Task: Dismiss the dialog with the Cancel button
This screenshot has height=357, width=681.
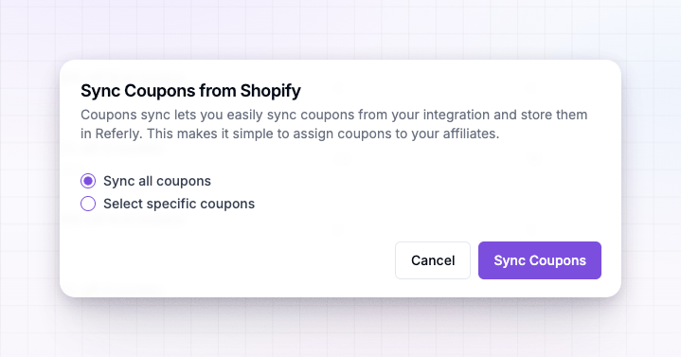Action: coord(433,260)
